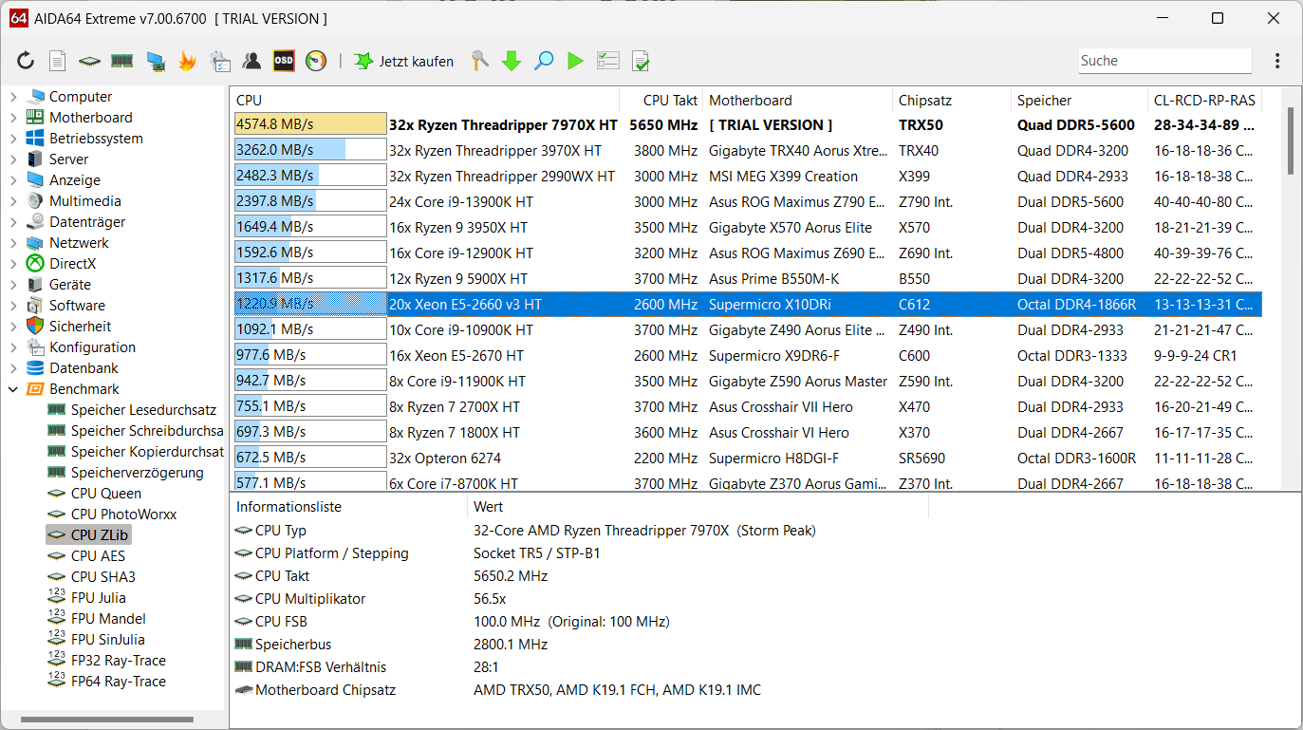Expand the Betriebssystem tree node
The height and width of the screenshot is (730, 1303).
[x=13, y=139]
